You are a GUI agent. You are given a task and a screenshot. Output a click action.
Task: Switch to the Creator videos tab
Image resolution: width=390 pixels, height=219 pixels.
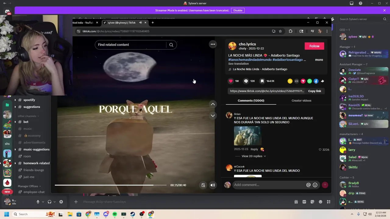coord(301,100)
